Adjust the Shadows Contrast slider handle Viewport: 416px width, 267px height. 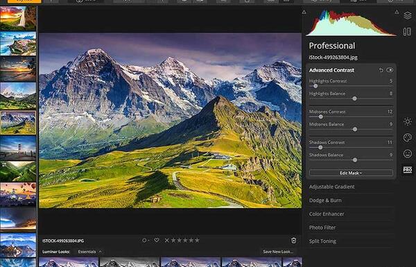coord(320,147)
